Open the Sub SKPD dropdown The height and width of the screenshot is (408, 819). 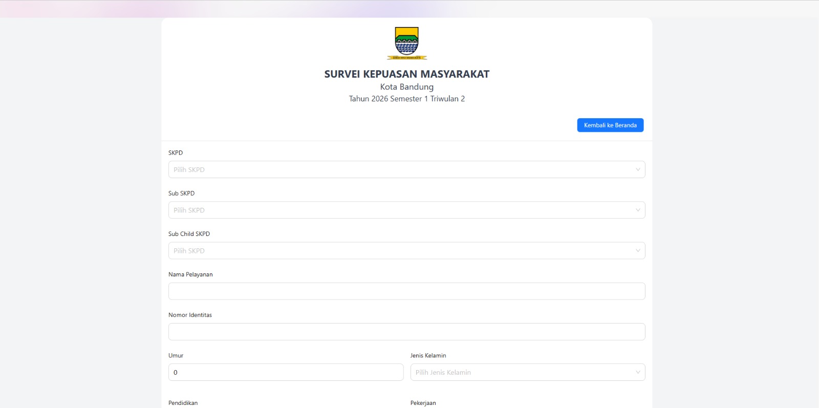[406, 210]
